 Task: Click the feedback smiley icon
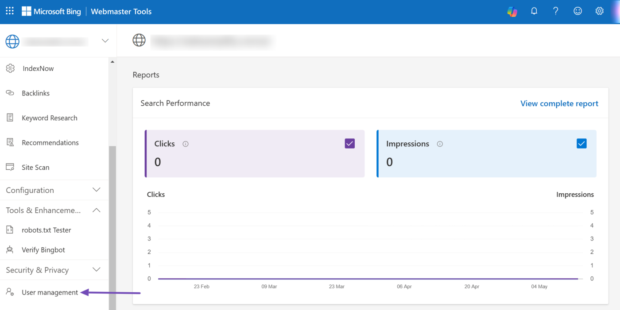click(x=577, y=11)
